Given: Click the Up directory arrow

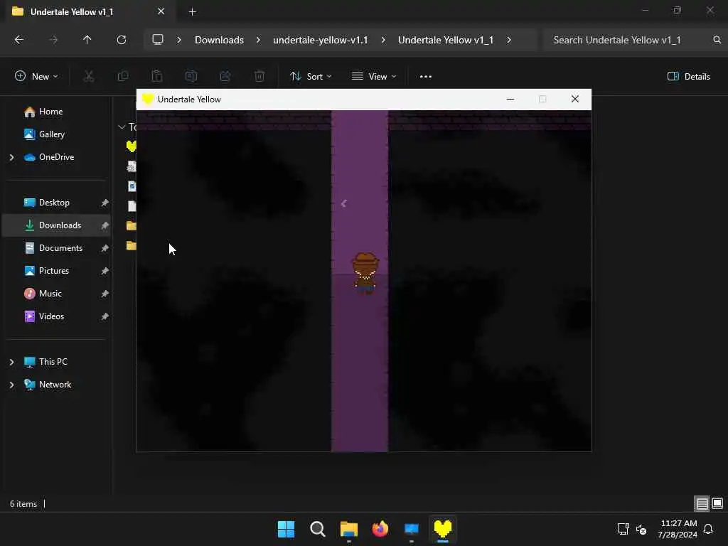Looking at the screenshot, I should [x=87, y=40].
